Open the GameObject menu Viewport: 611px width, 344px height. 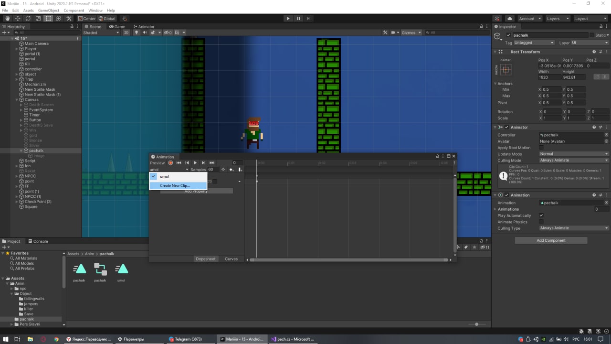(x=48, y=11)
